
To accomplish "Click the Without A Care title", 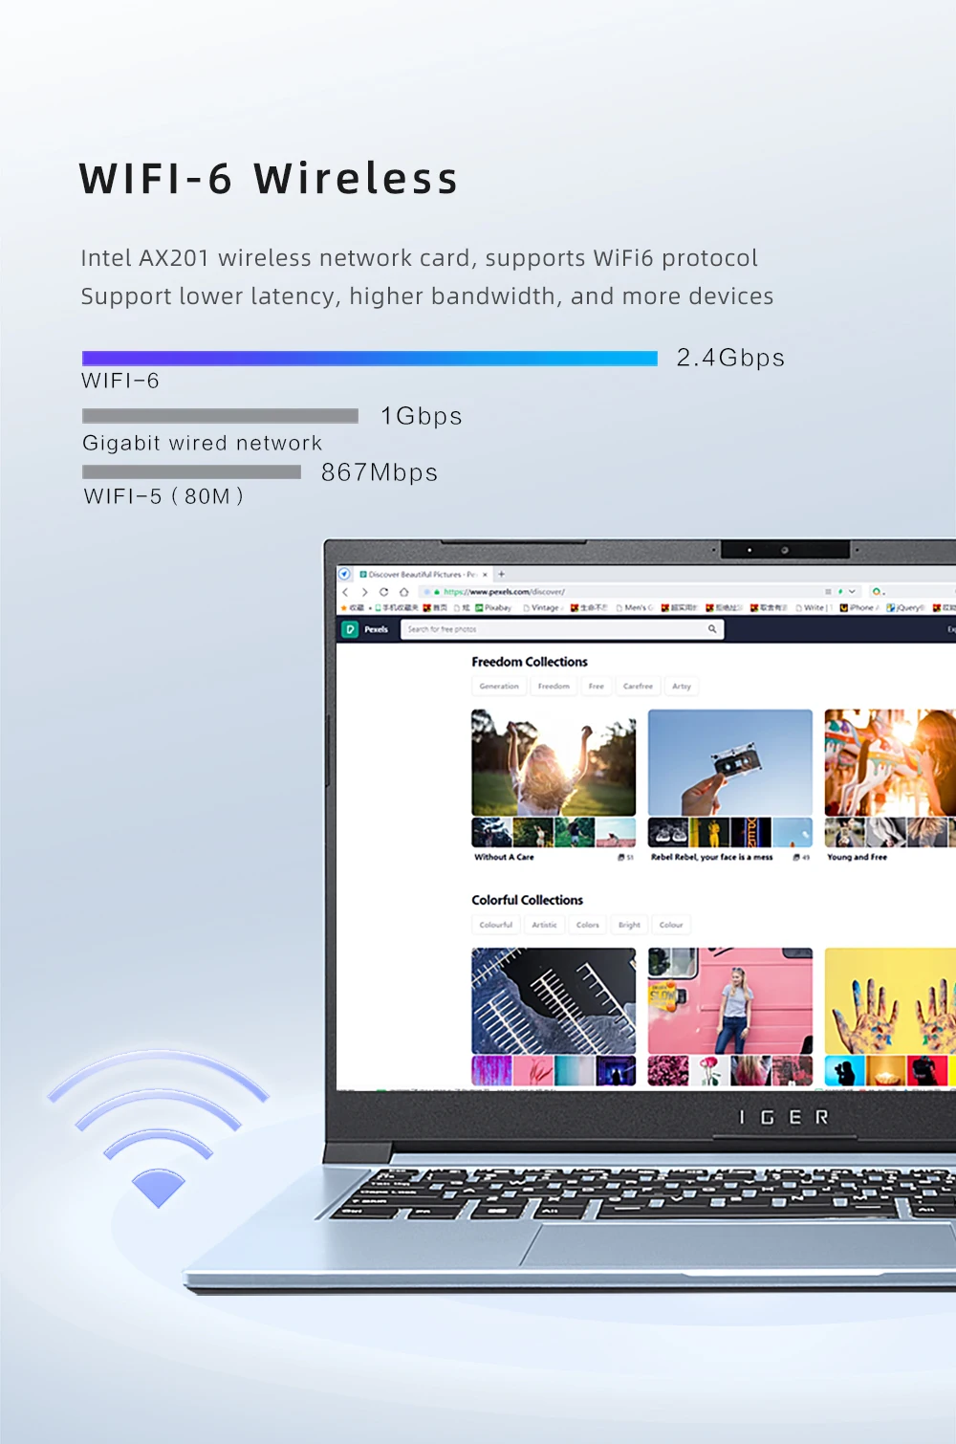I will (505, 857).
